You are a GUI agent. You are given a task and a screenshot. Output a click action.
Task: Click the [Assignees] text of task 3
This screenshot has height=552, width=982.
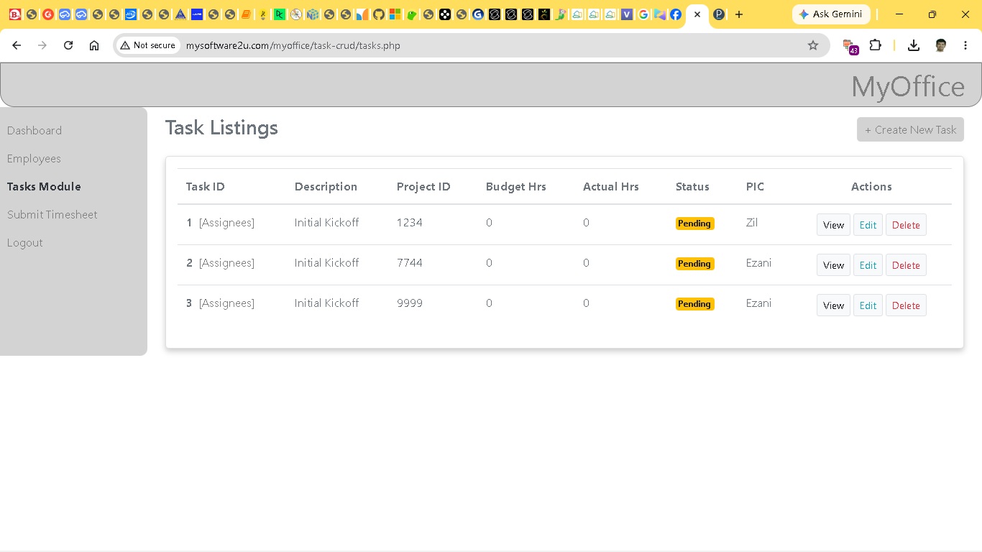tap(226, 303)
